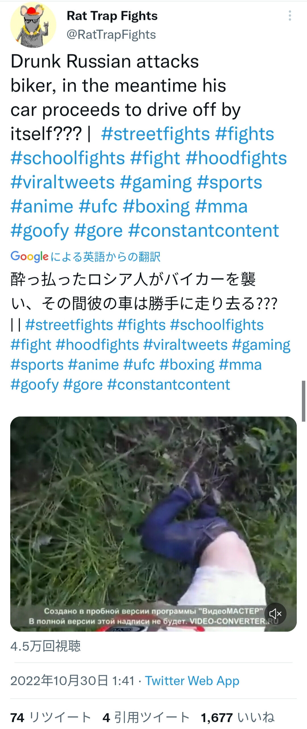Open the #constantcontent hashtag in original tweet

pos(204,230)
